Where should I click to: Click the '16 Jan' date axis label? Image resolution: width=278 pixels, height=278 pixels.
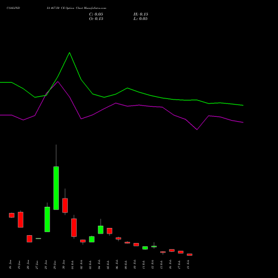(11, 265)
